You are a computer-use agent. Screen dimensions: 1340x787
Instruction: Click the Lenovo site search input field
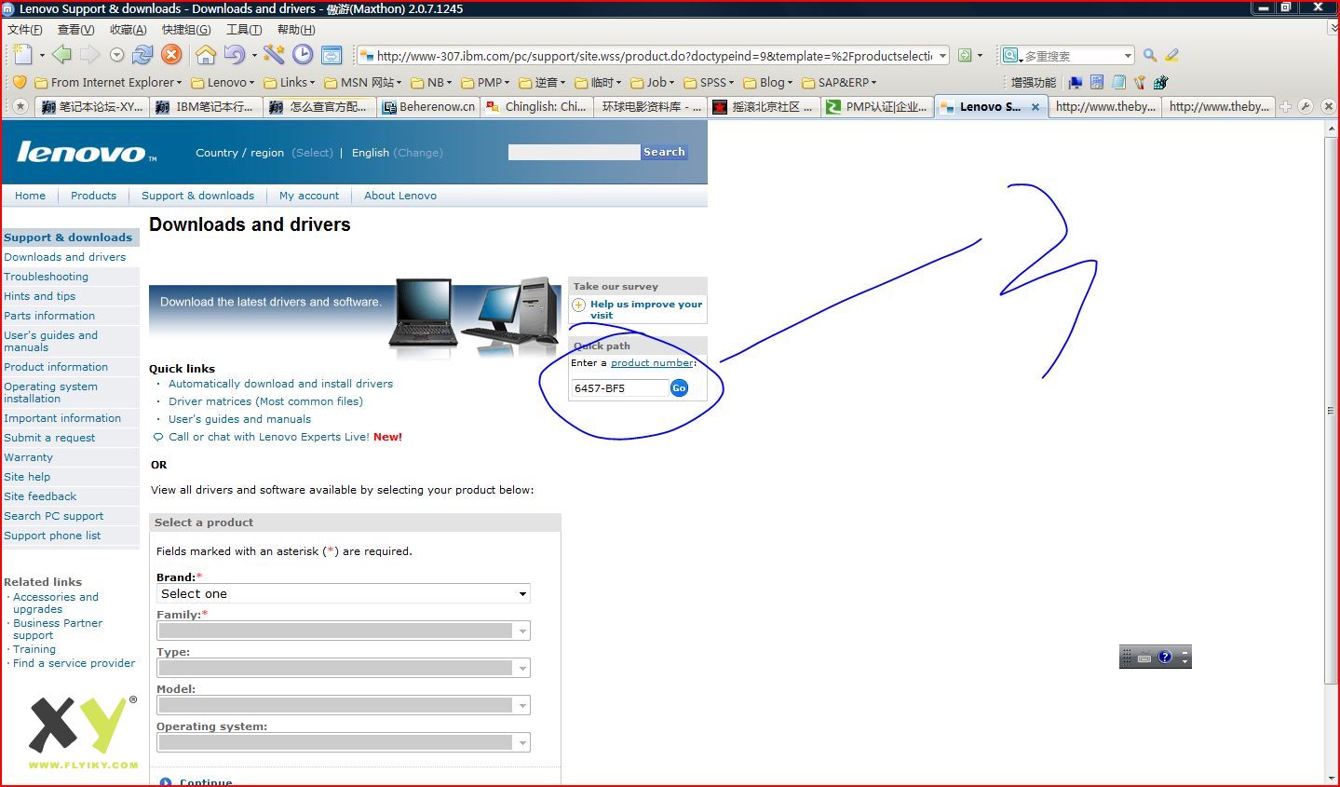click(574, 152)
